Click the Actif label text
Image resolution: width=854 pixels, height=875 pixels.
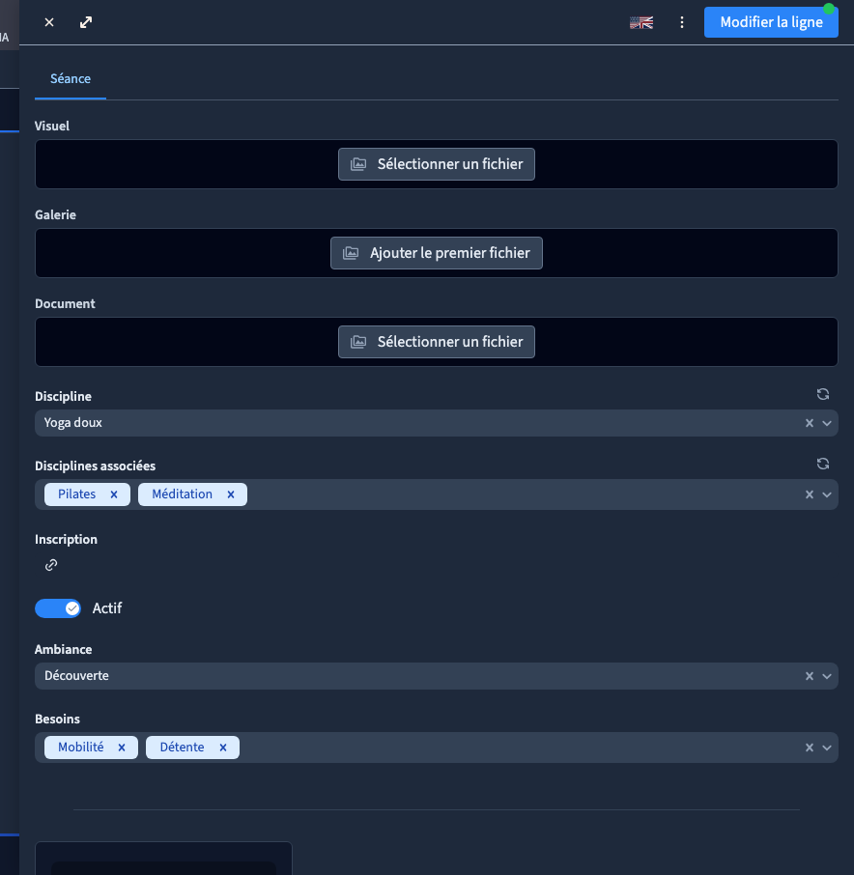click(107, 608)
